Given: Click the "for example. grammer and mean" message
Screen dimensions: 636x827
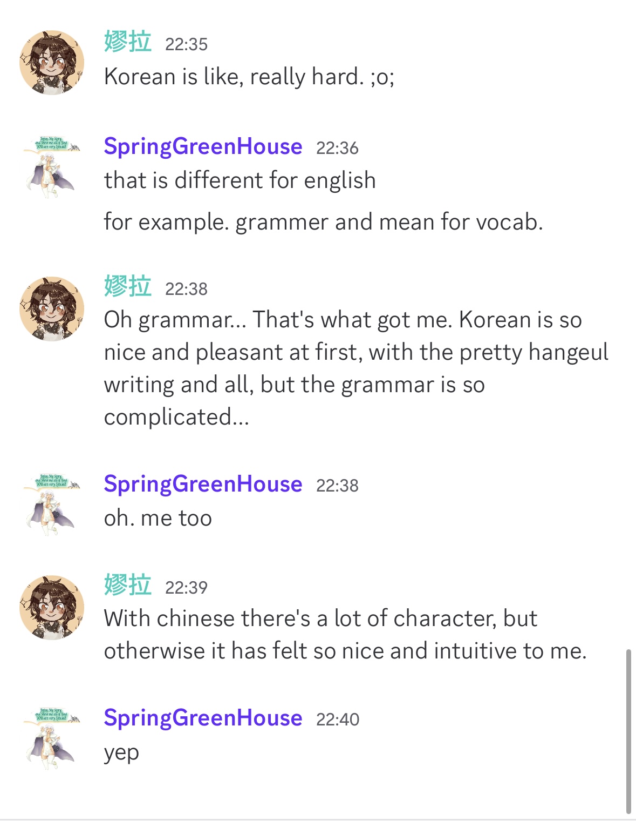Looking at the screenshot, I should (x=323, y=222).
